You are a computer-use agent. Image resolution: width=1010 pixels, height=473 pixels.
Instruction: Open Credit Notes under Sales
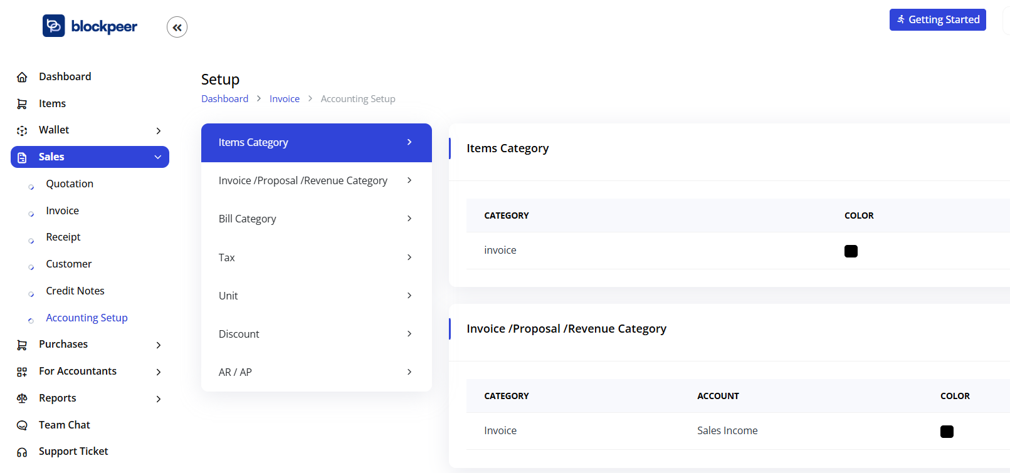(75, 291)
